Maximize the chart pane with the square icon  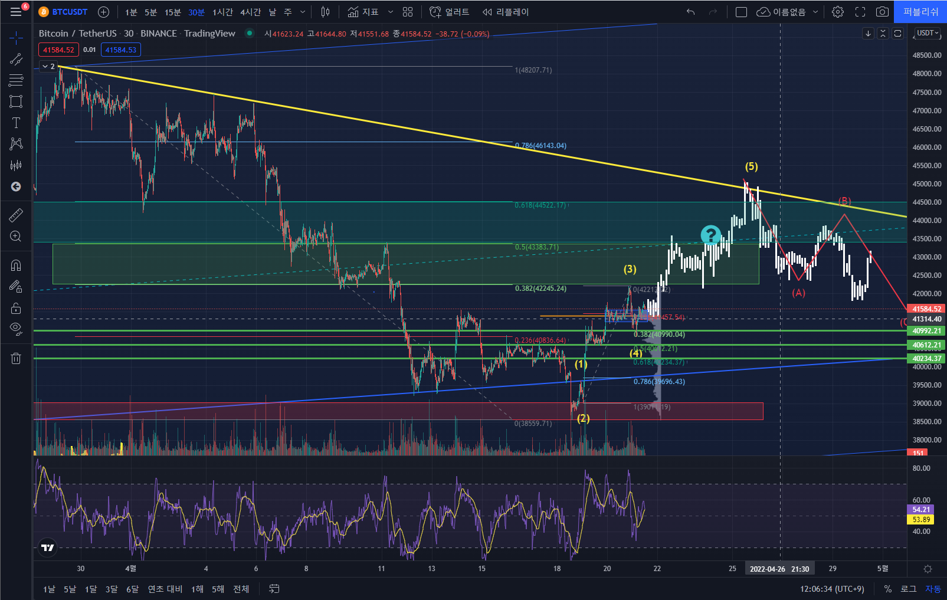[897, 33]
